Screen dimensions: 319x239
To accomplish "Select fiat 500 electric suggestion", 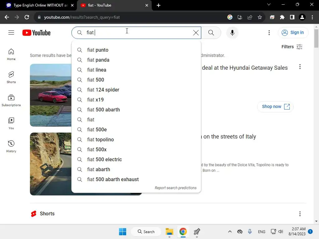I will click(x=136, y=160).
